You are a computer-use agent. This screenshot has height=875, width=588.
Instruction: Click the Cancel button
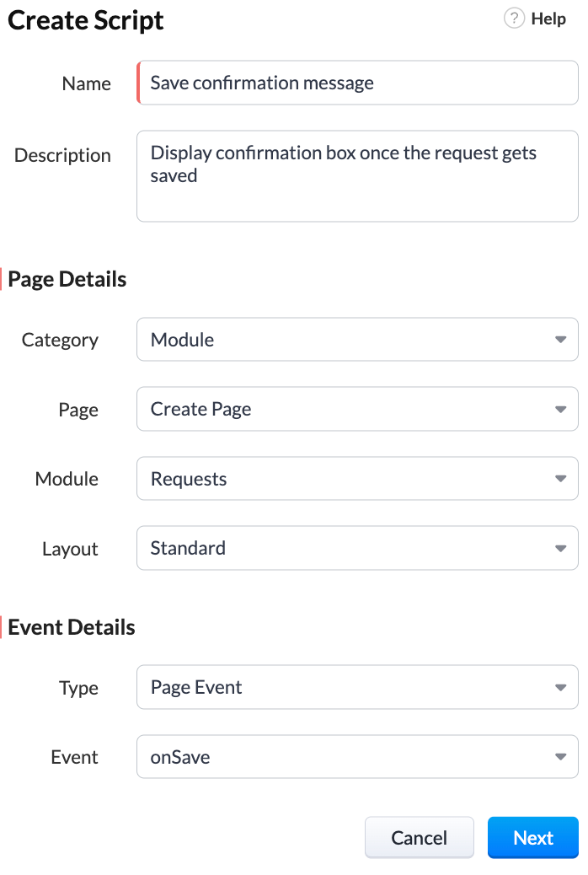pos(419,837)
